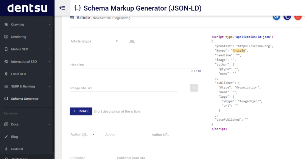Click the highlighted "Article" type in the code
Viewport: 305px width, 159px height.
coord(239,51)
